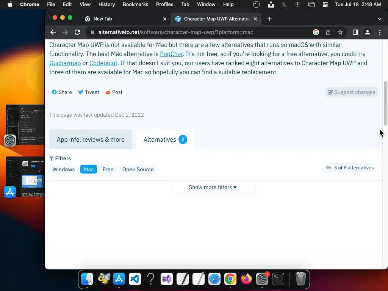
Task: Open the Profiles menu
Action: click(164, 5)
